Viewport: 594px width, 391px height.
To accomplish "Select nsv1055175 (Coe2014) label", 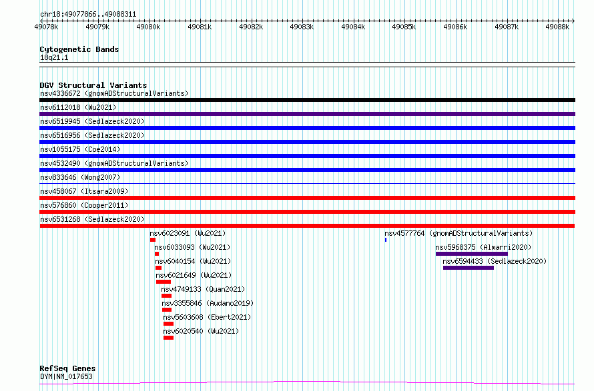I will pos(80,149).
